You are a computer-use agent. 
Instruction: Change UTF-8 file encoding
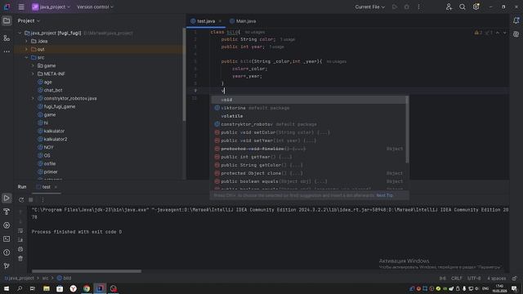[474, 278]
